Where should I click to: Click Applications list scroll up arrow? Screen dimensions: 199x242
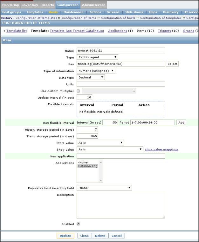tap(101, 162)
